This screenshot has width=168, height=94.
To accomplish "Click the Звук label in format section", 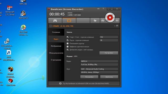I will coord(68,69).
